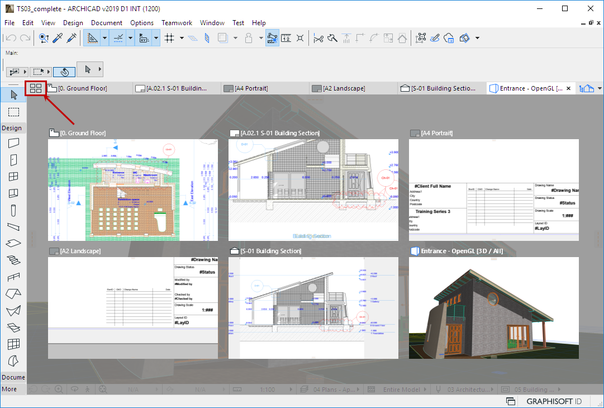Select the Door tool
Image resolution: width=604 pixels, height=408 pixels.
click(13, 160)
